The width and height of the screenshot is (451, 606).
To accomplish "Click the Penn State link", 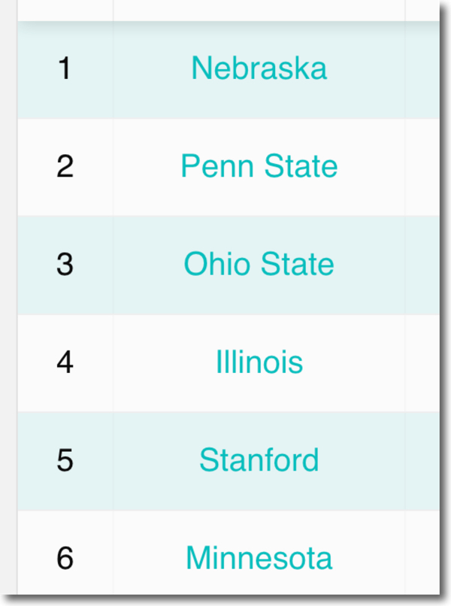I will 259,166.
